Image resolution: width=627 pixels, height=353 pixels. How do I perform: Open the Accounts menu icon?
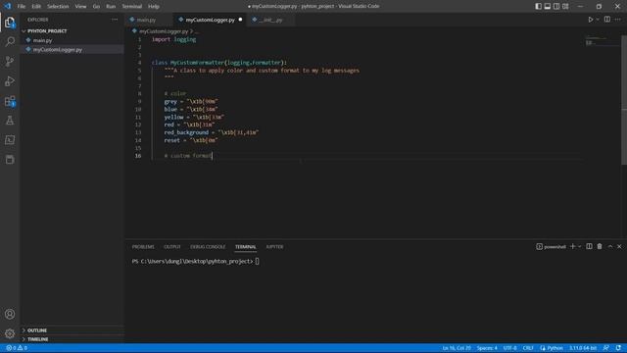click(10, 314)
